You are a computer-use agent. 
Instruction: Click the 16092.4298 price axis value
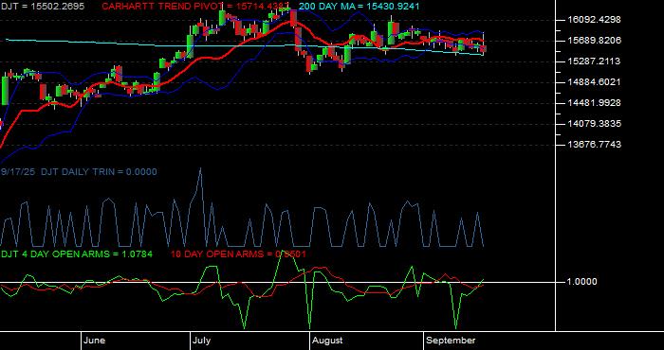coord(594,20)
